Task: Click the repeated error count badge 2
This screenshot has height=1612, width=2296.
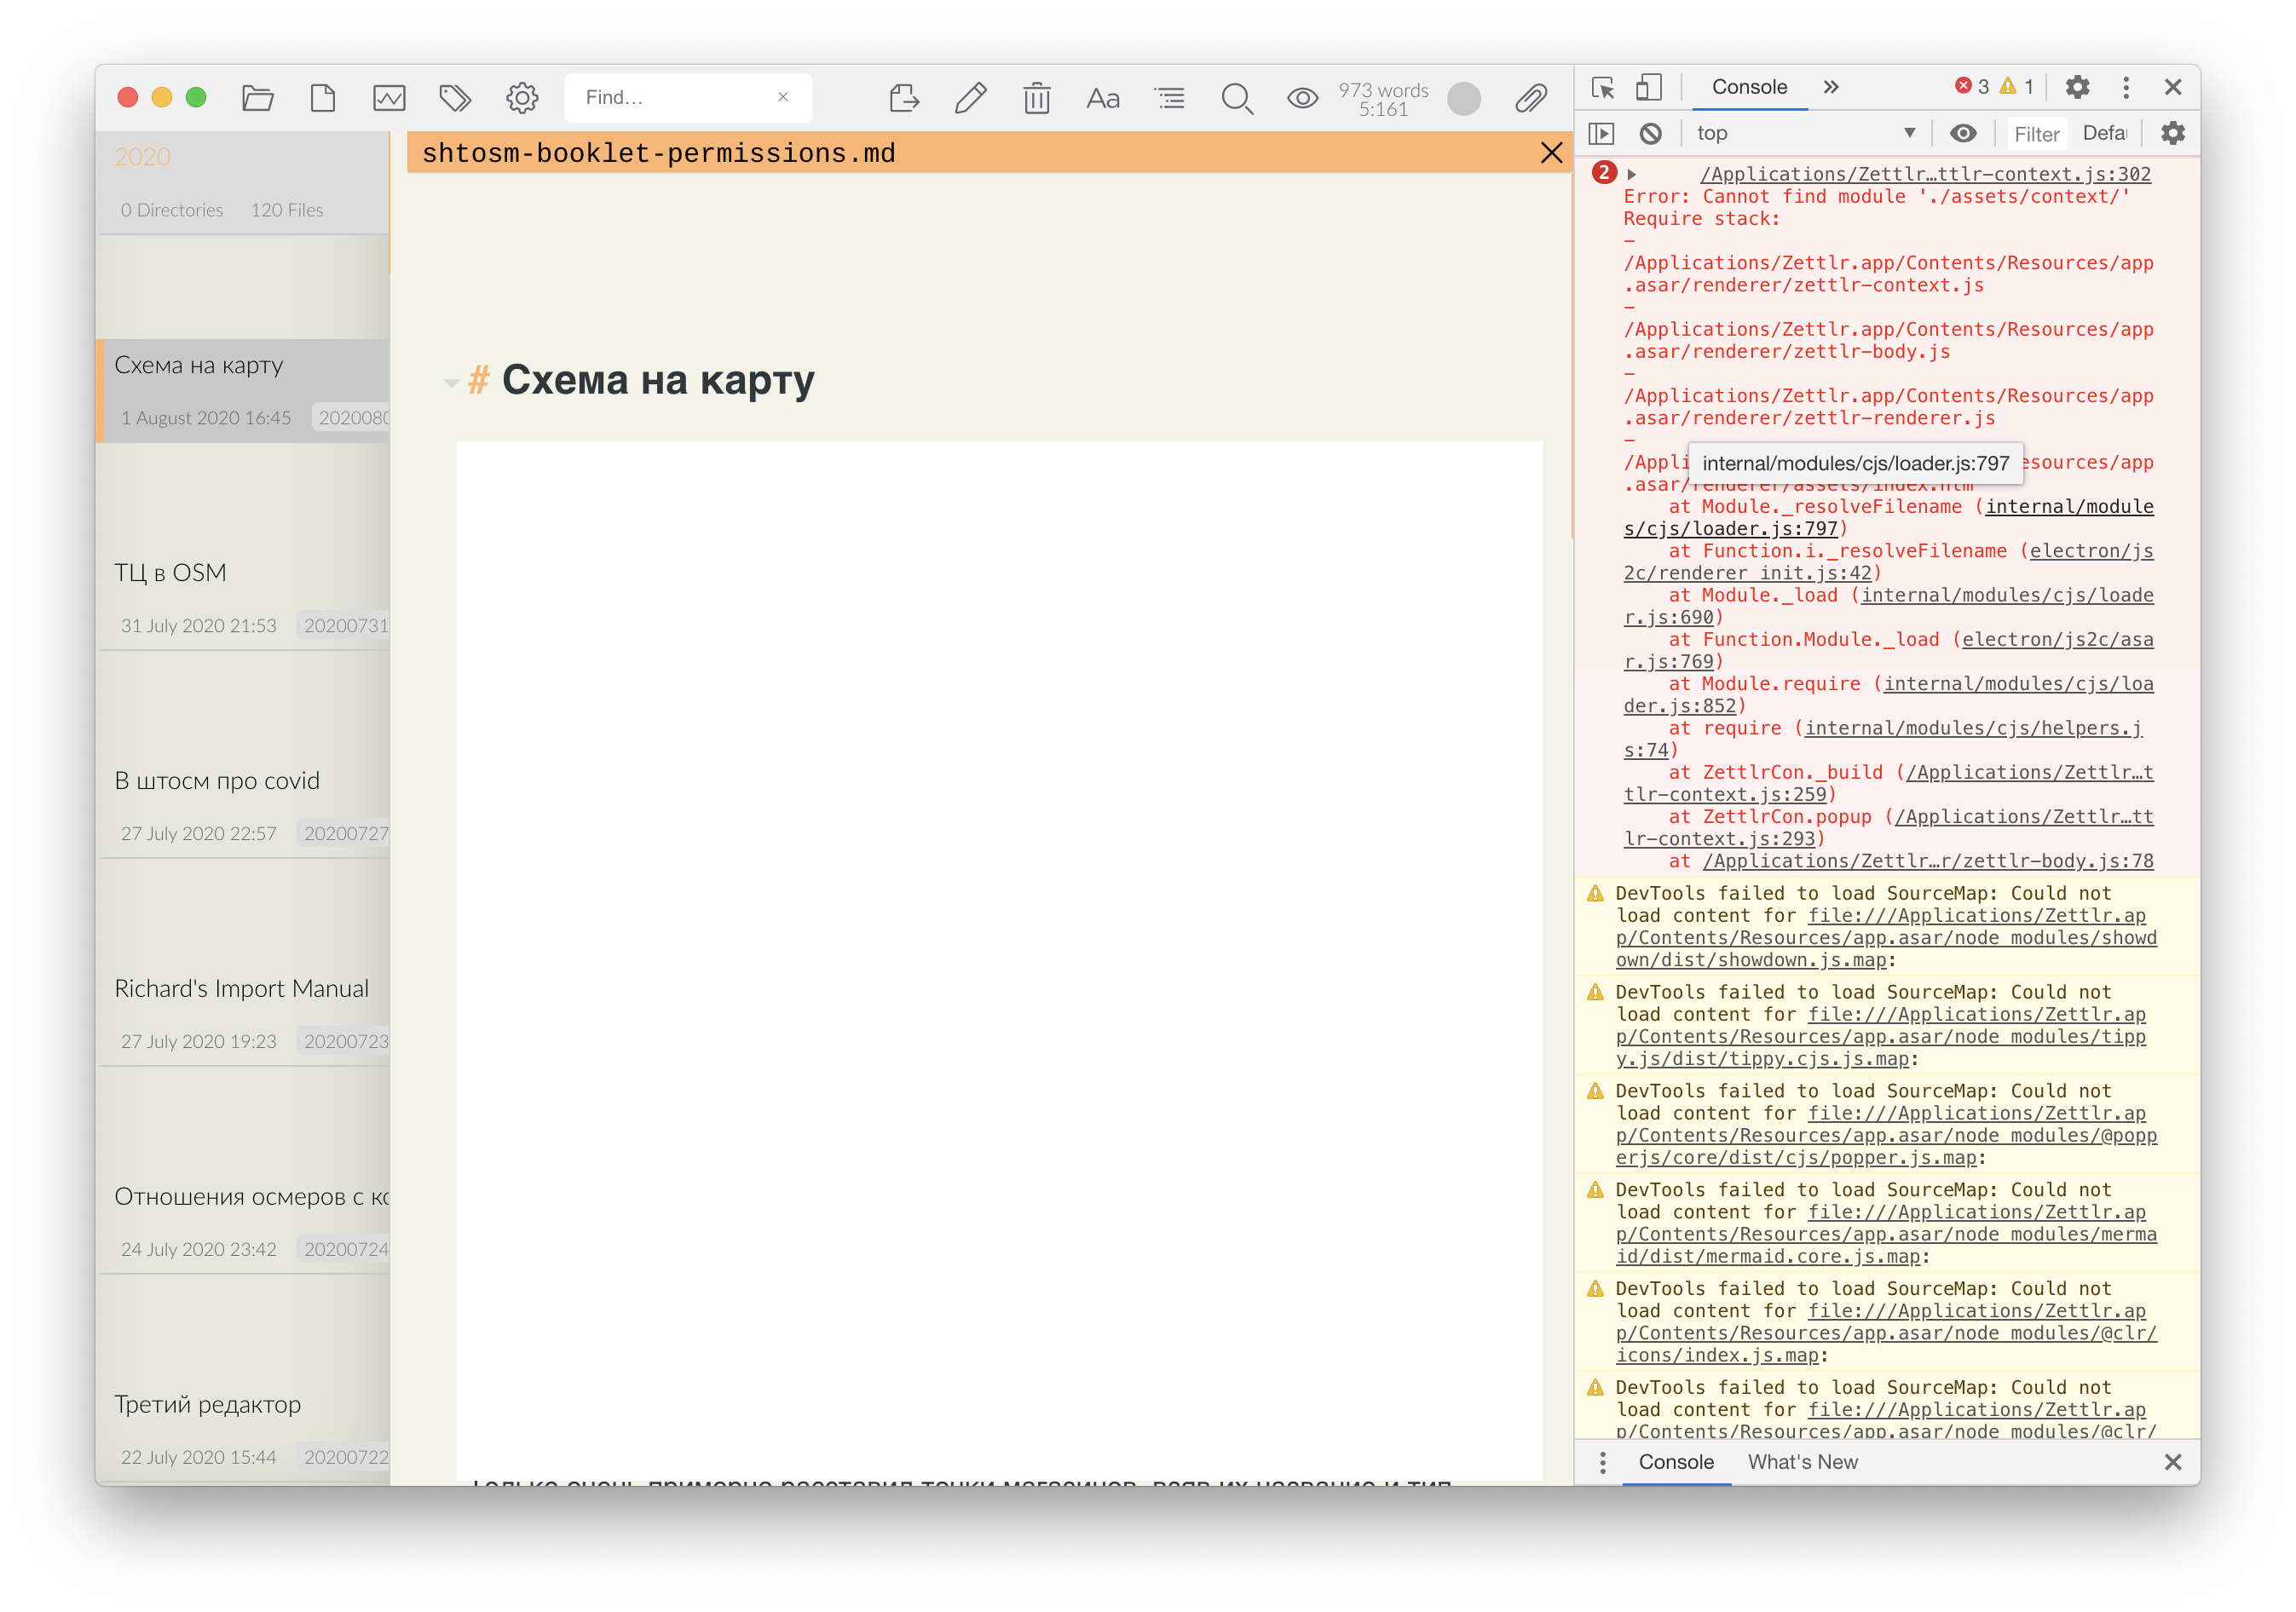Action: click(1603, 173)
